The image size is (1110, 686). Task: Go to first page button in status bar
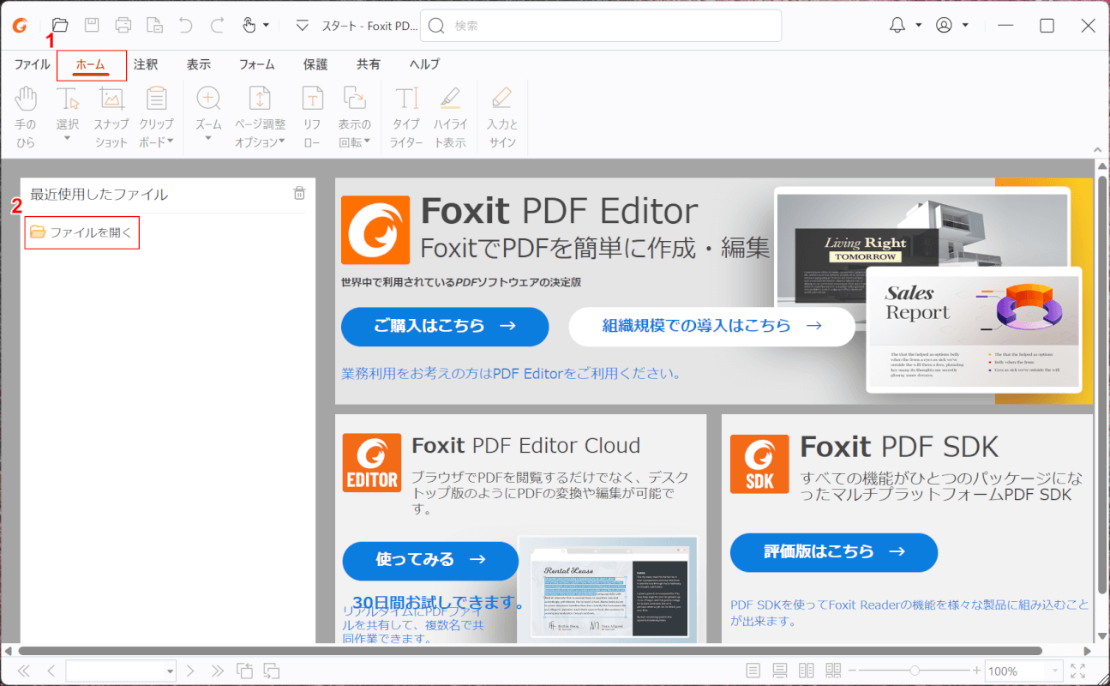(23, 671)
